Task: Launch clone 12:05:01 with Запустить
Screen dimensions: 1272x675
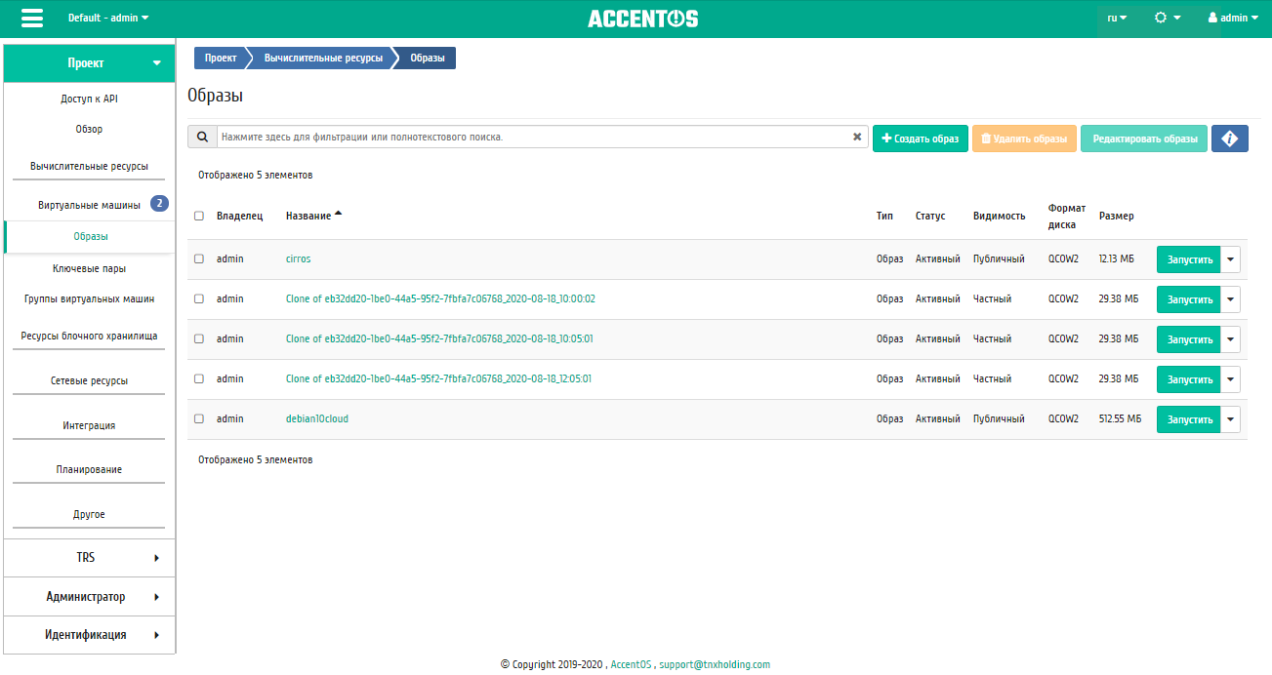Action: 1189,379
